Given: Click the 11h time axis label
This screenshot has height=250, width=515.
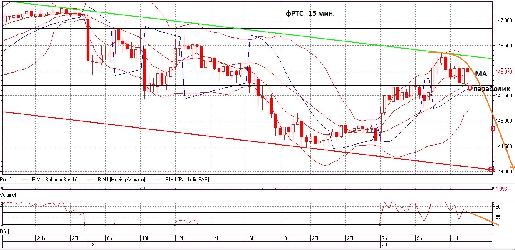Looking at the screenshot, I should (456, 238).
